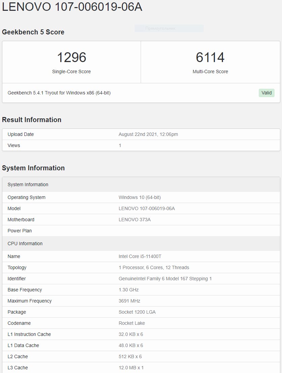282x373 pixels.
Task: Click the 'Multi-Core Score' label
Action: [210, 71]
